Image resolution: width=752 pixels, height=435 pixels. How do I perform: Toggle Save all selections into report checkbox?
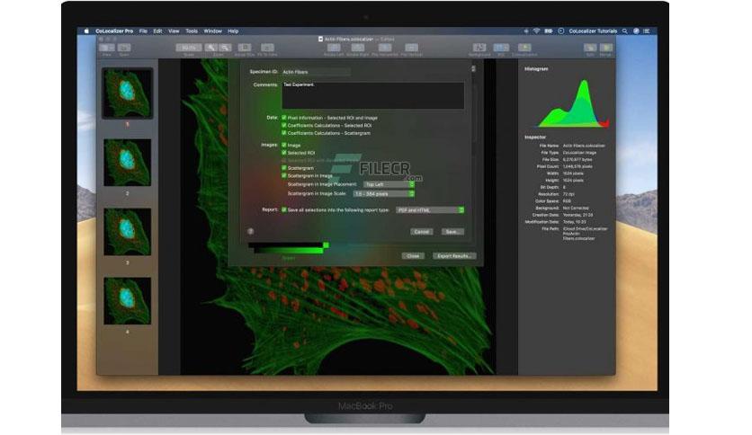pos(284,209)
